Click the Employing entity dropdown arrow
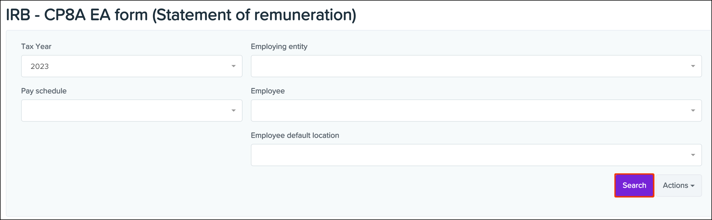The image size is (712, 220). pyautogui.click(x=693, y=66)
